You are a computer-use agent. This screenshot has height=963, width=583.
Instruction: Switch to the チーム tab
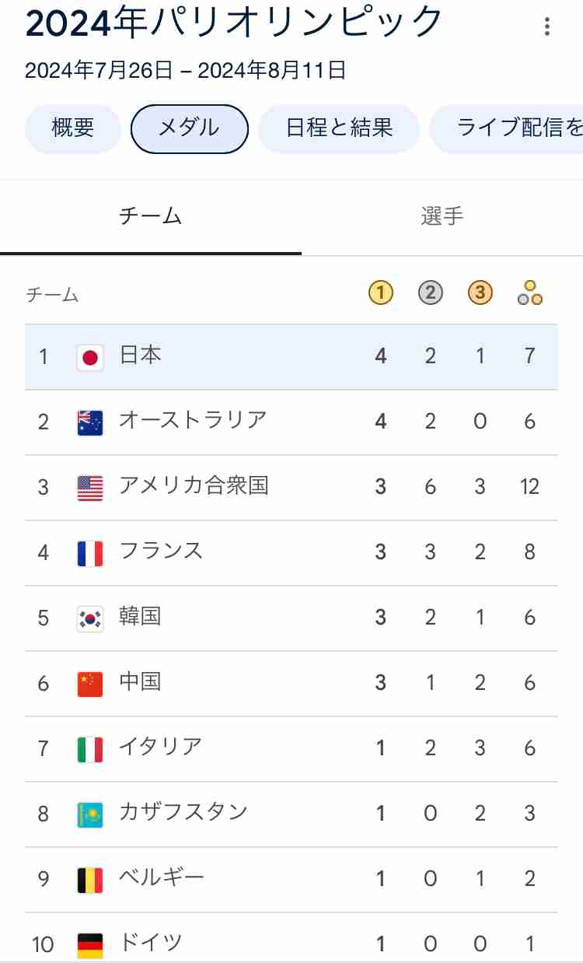pyautogui.click(x=151, y=217)
